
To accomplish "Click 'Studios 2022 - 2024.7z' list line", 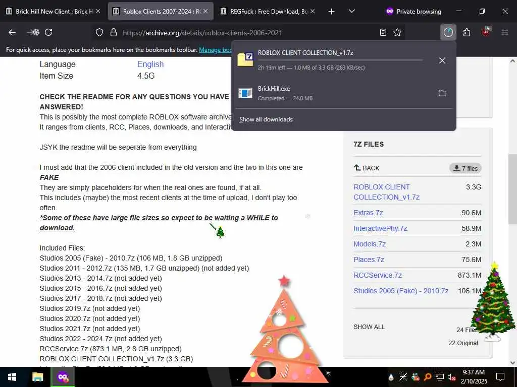I will pos(100,339).
